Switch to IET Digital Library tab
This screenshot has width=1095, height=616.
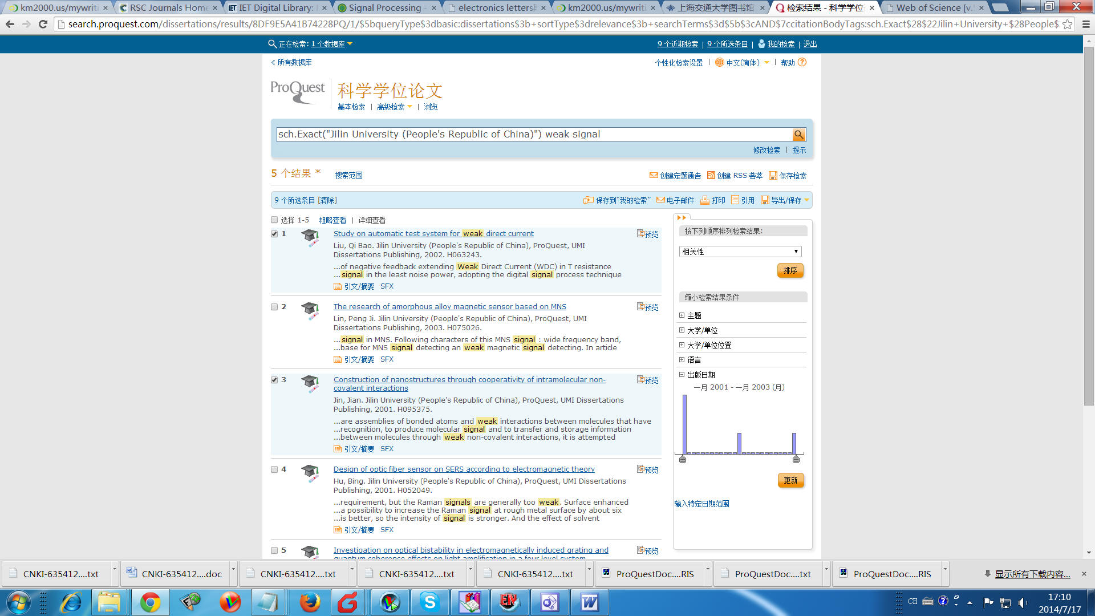(x=277, y=7)
